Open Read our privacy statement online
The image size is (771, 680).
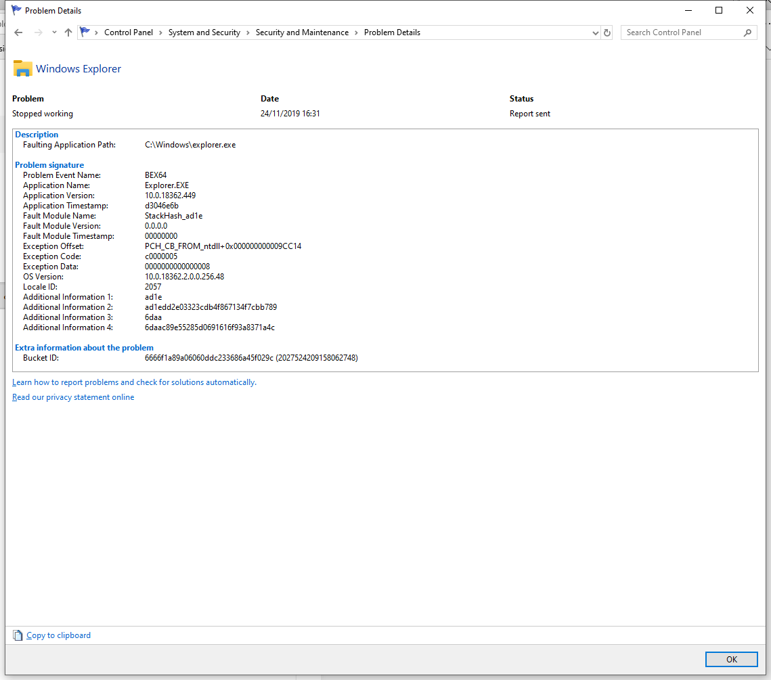click(73, 397)
